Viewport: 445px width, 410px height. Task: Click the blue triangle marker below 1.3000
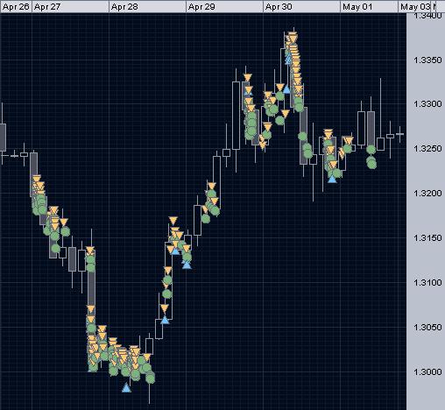click(126, 388)
